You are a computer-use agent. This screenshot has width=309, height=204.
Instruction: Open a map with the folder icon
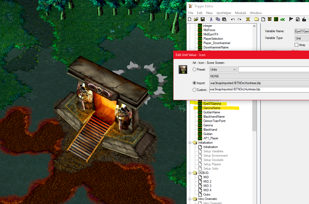coord(196,19)
